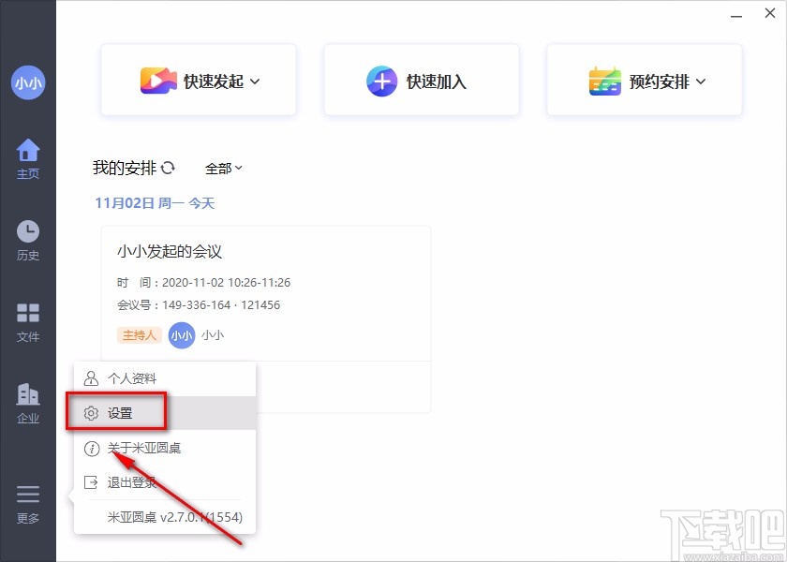The height and width of the screenshot is (562, 787).
Task: Open the 主页 (Home) sidebar icon
Action: pyautogui.click(x=28, y=155)
